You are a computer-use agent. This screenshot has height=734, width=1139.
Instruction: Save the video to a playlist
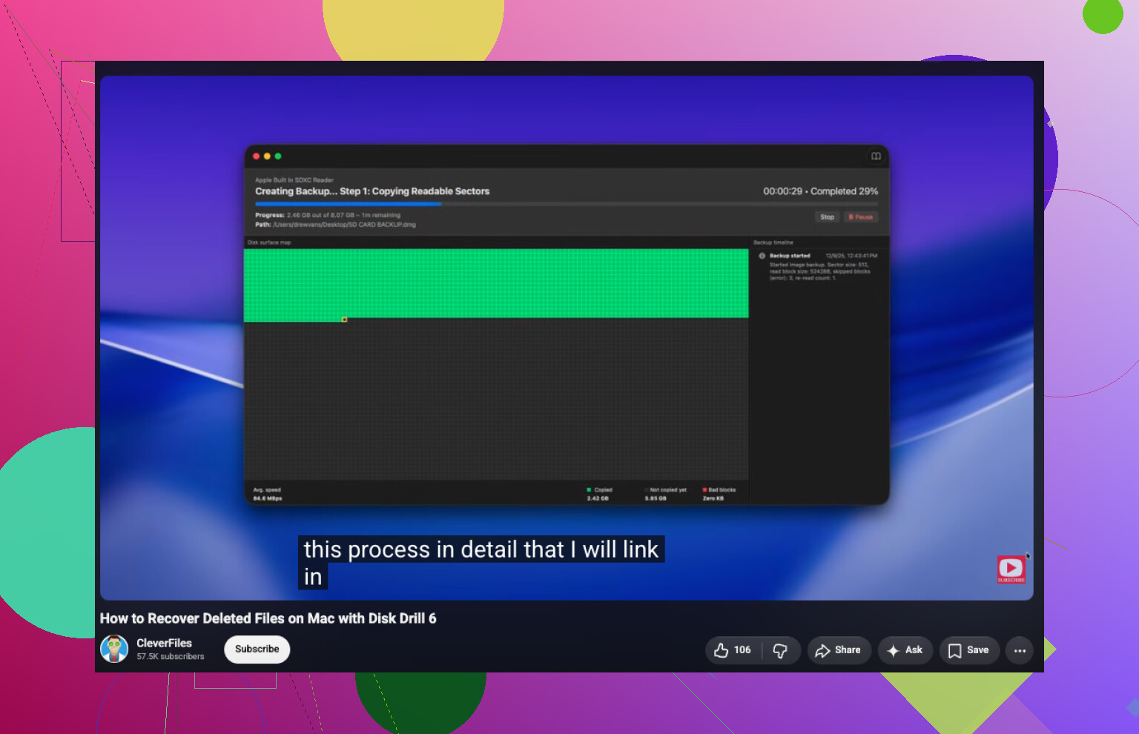(968, 650)
